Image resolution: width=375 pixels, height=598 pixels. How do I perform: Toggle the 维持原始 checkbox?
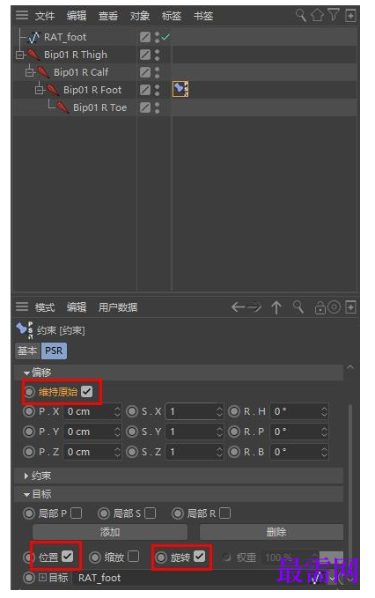click(87, 391)
